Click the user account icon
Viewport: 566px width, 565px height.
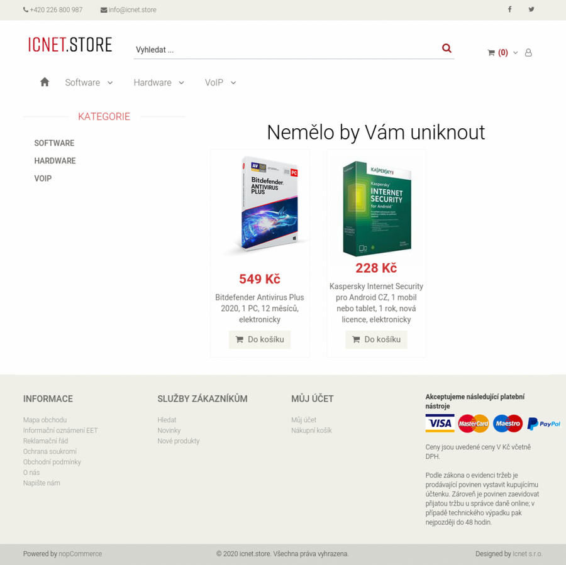click(528, 53)
